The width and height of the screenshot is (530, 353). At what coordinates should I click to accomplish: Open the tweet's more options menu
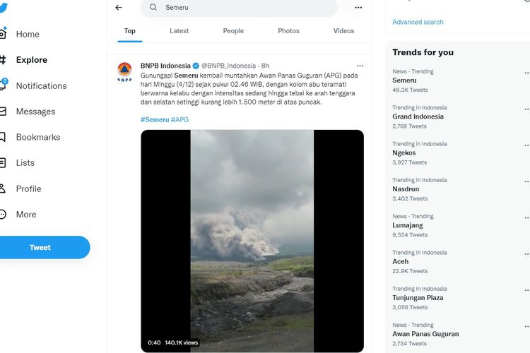360,66
